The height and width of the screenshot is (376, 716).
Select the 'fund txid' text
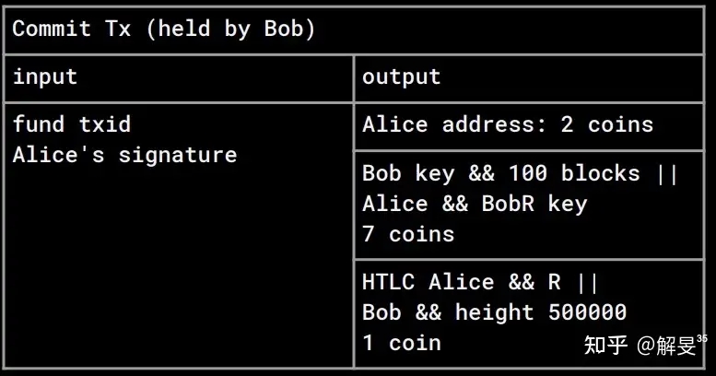click(x=71, y=124)
